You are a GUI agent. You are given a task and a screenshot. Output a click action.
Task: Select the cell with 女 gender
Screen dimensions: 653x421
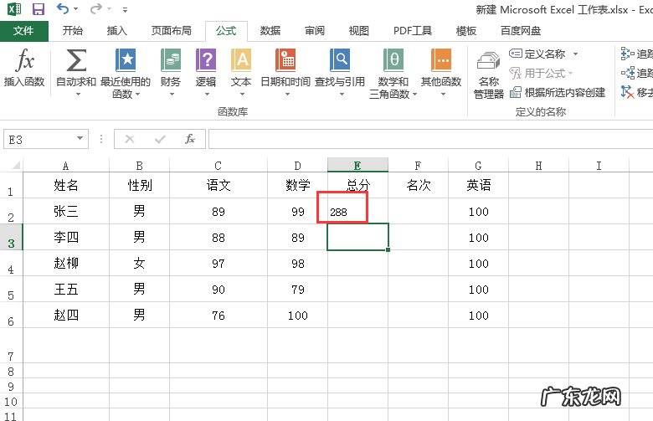tap(139, 263)
